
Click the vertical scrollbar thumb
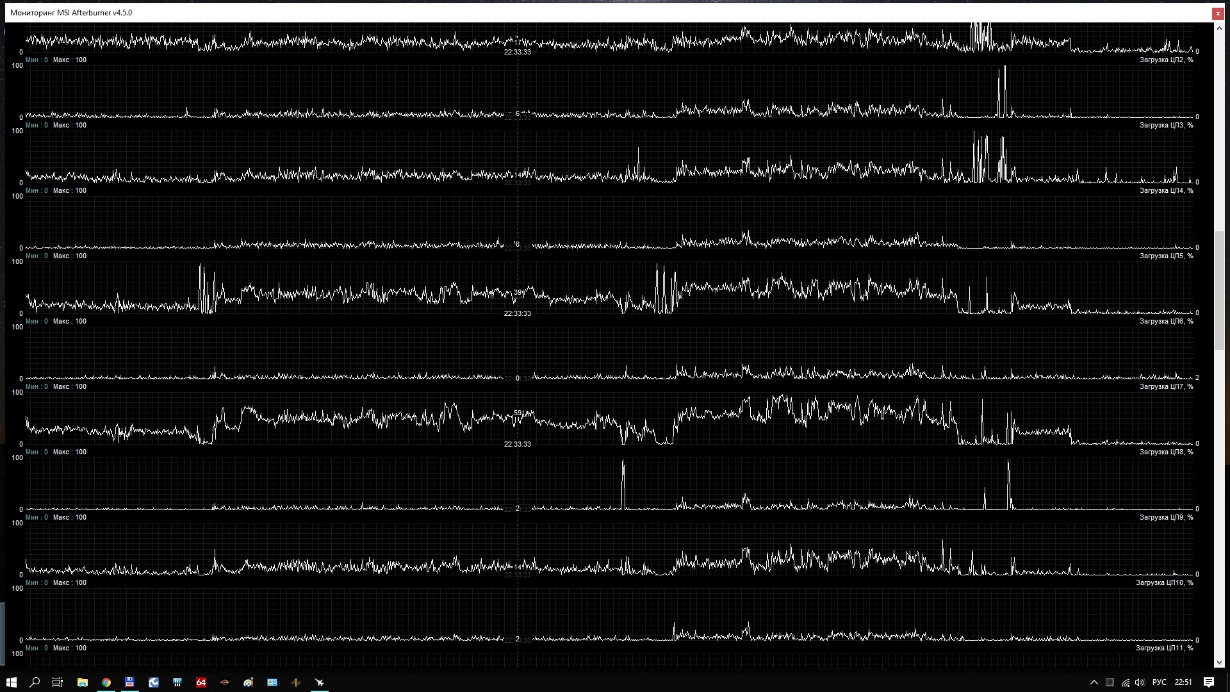coord(1219,290)
